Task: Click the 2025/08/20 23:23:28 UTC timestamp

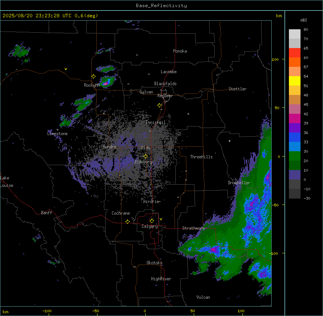Action: (50, 16)
